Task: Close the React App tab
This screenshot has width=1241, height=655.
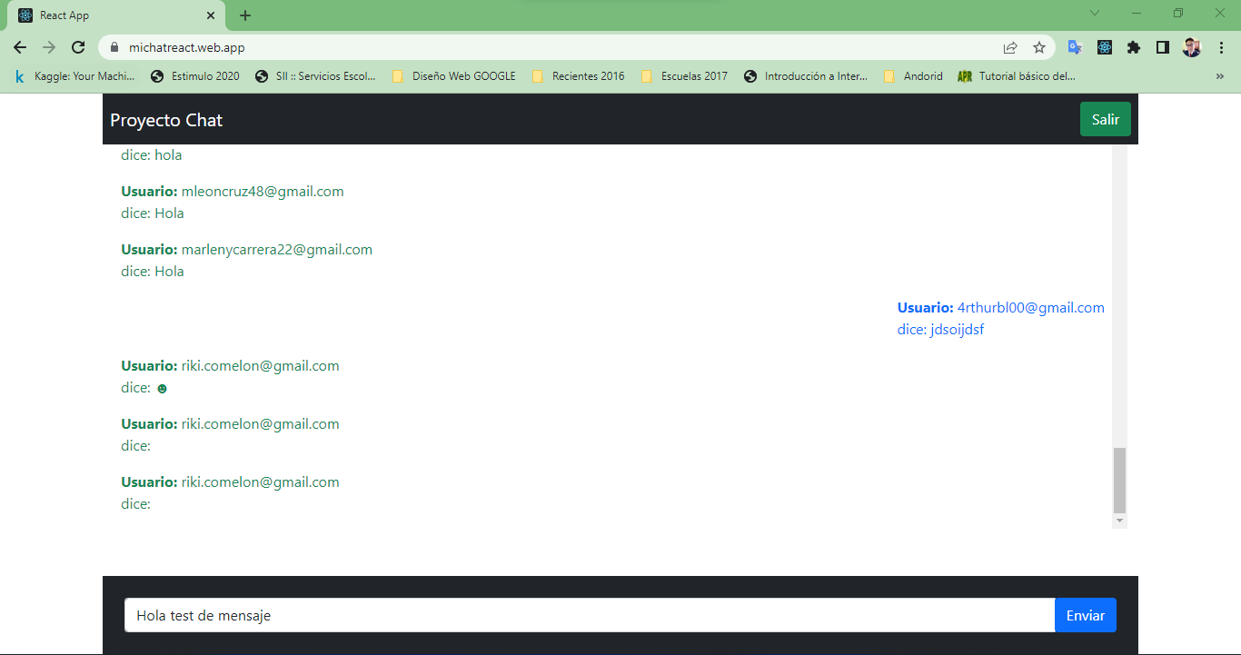Action: pos(211,15)
